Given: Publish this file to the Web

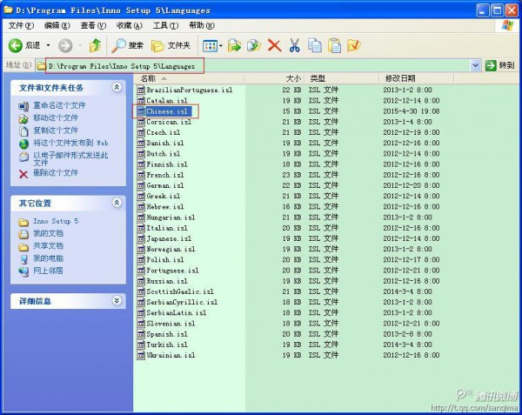Looking at the screenshot, I should click(x=70, y=143).
